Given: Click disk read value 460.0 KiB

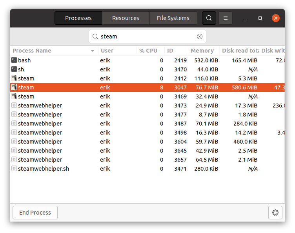Looking at the screenshot, I should click(245, 142).
